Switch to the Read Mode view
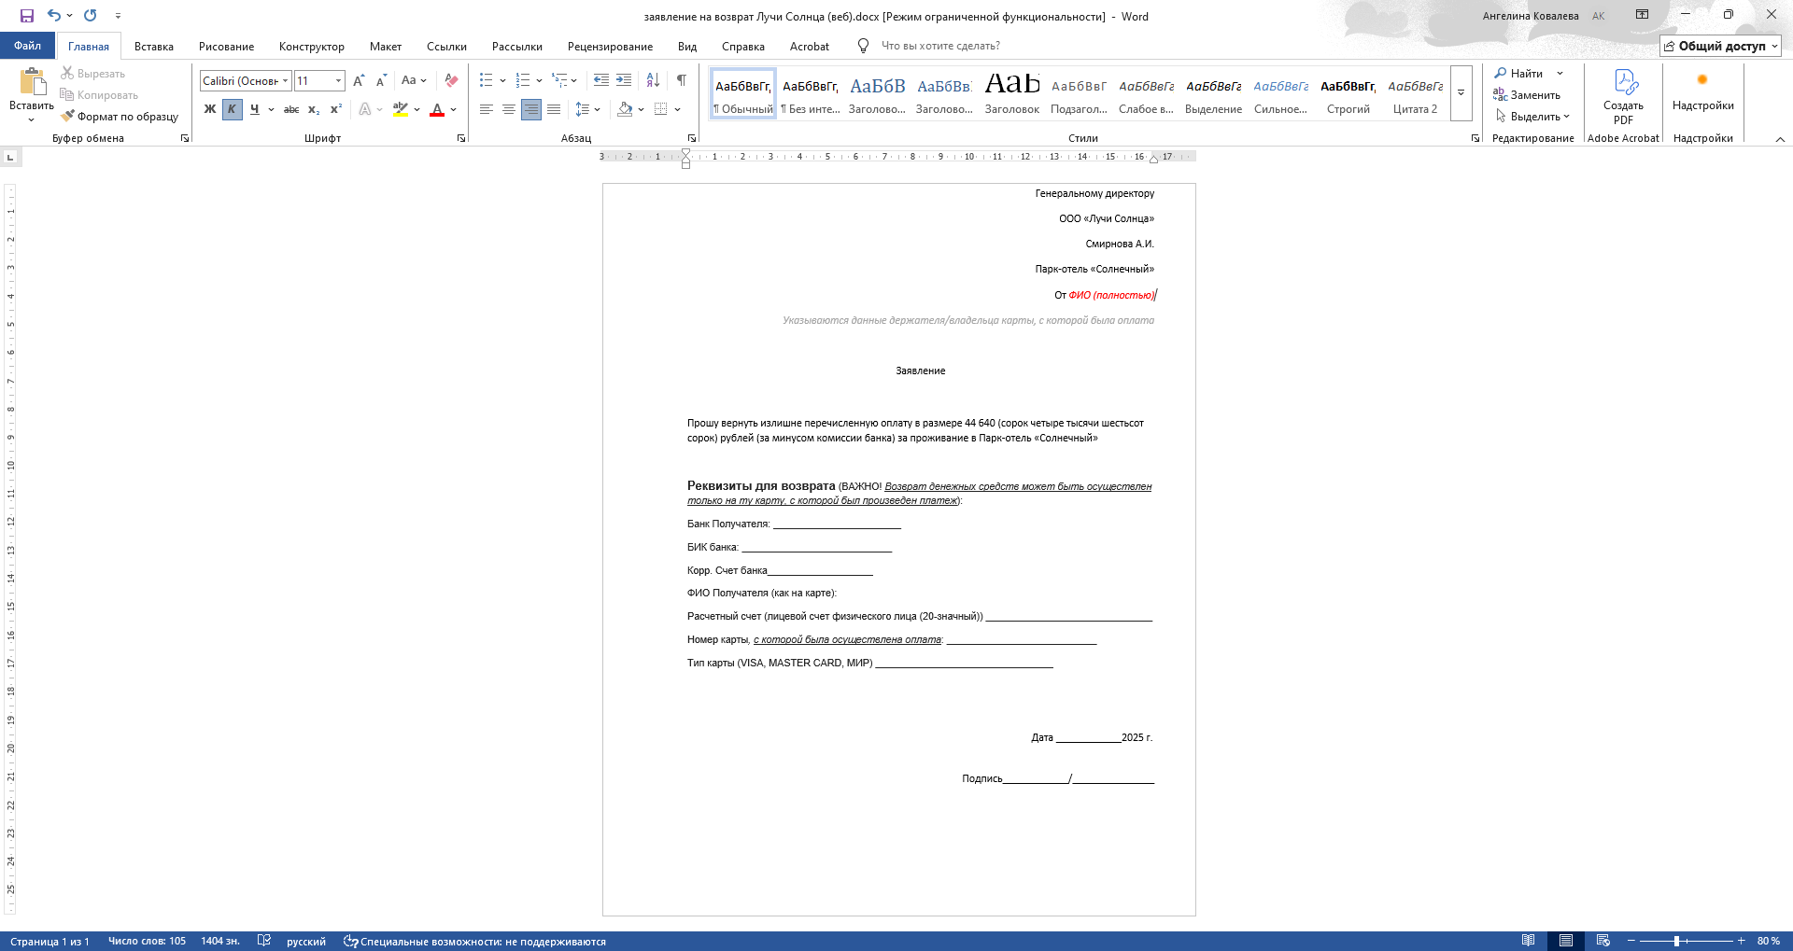The image size is (1793, 951). (x=1528, y=941)
